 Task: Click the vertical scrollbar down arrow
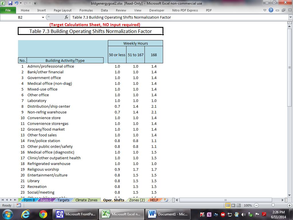[290, 195]
